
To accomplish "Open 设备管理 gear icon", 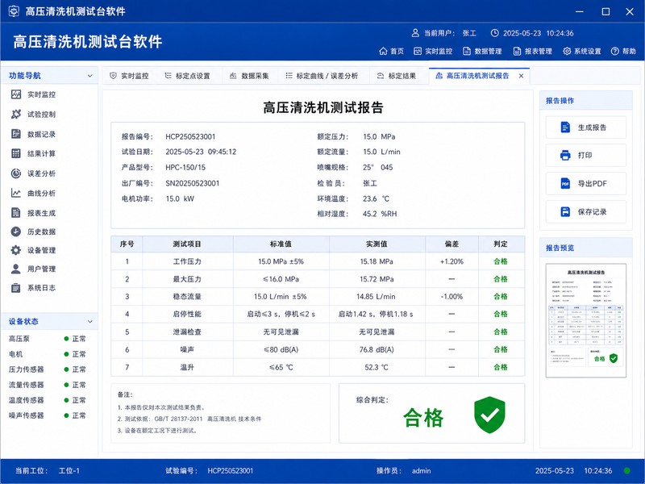I will click(15, 250).
